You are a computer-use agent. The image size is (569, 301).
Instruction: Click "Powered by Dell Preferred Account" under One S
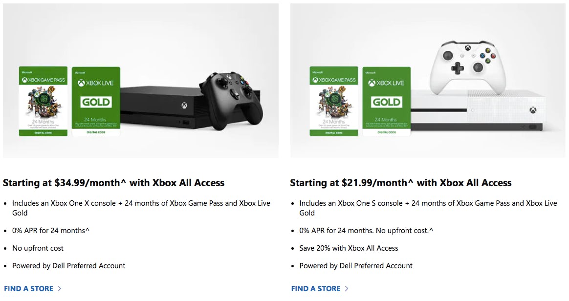(356, 266)
